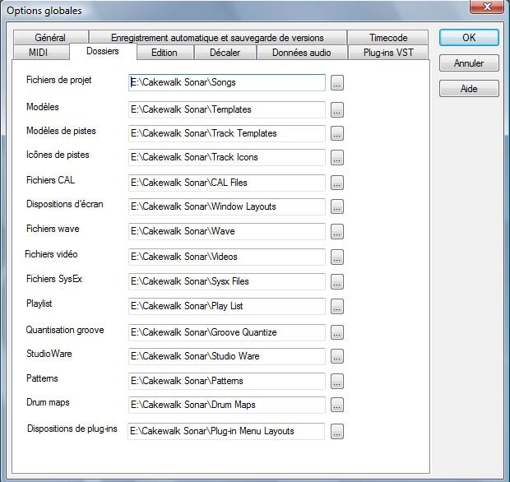This screenshot has width=510, height=482.
Task: Browse folder for Fichiers CAL
Action: pyautogui.click(x=337, y=183)
